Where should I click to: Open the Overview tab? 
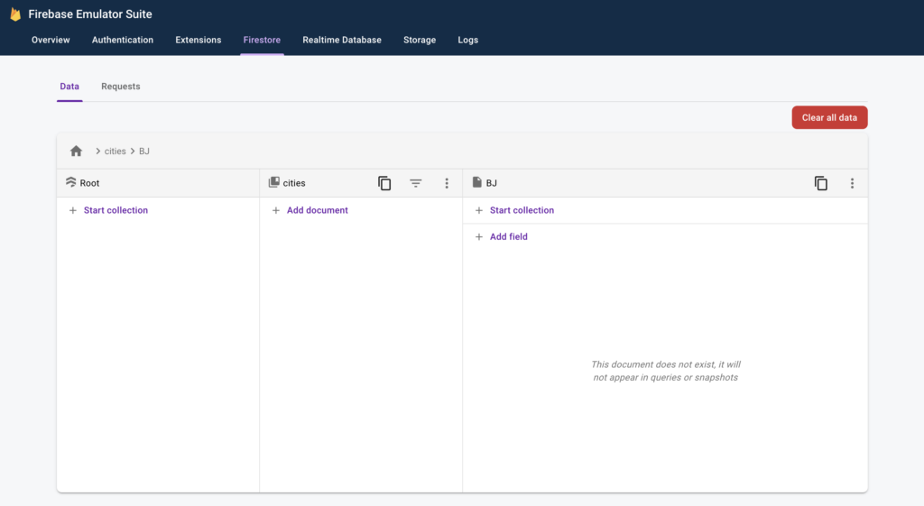point(51,40)
